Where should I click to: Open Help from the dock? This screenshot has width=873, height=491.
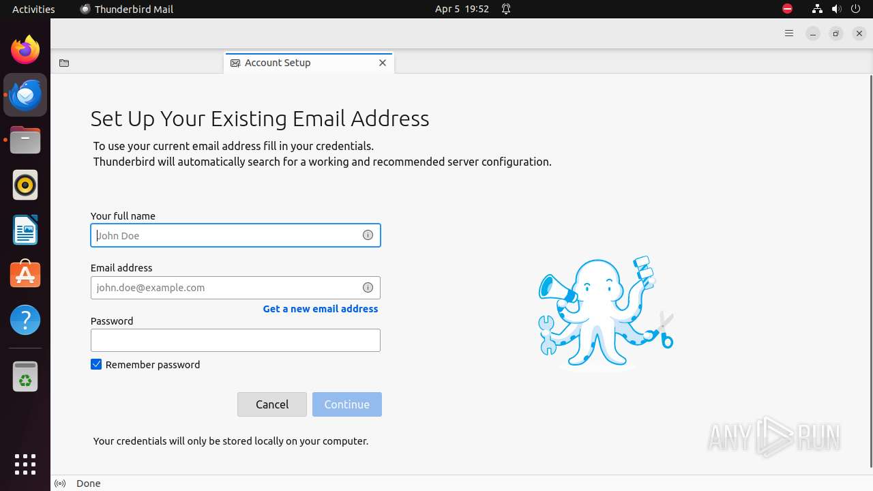point(25,320)
